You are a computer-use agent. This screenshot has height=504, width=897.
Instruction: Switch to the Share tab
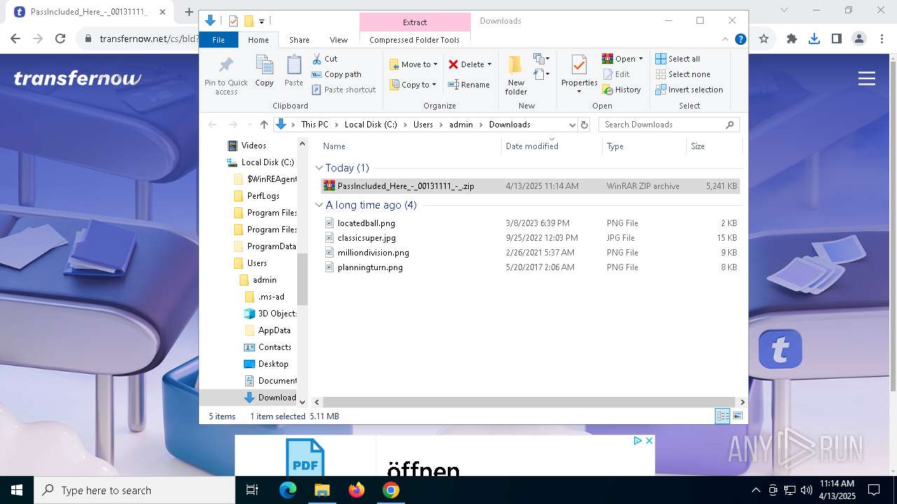[299, 40]
